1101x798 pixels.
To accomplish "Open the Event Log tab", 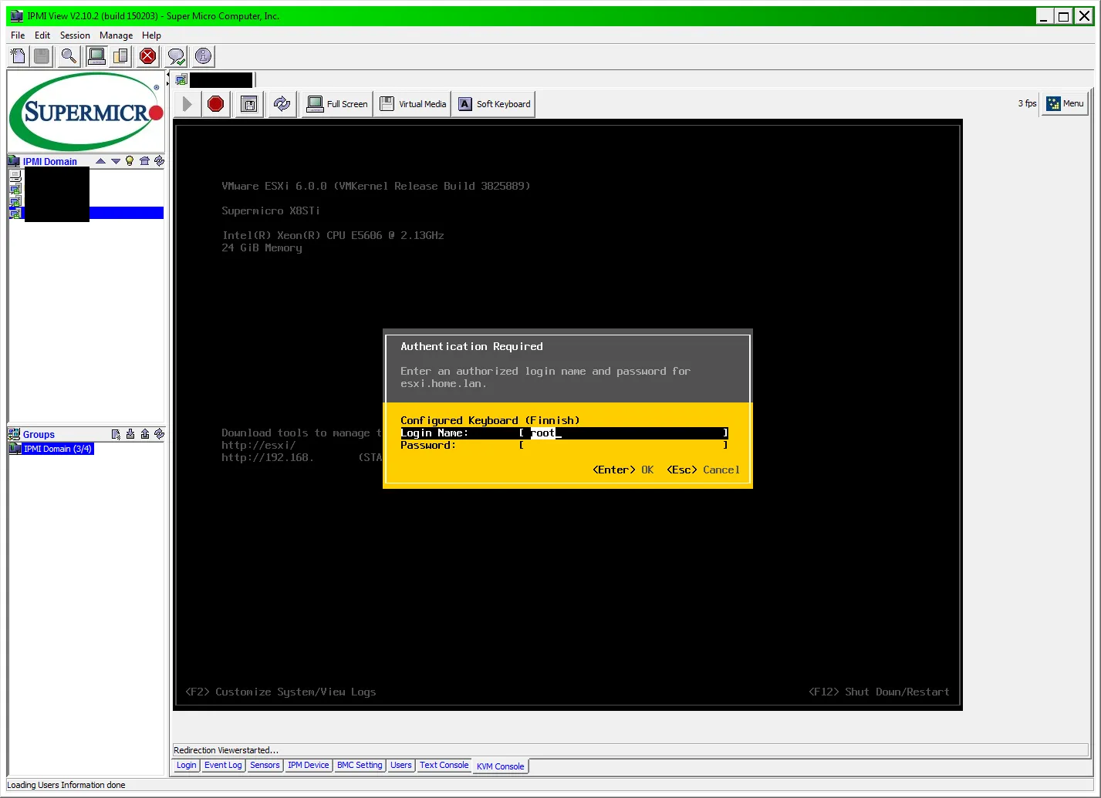I will pyautogui.click(x=223, y=765).
